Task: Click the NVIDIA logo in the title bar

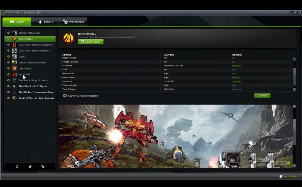Action: click(3, 12)
